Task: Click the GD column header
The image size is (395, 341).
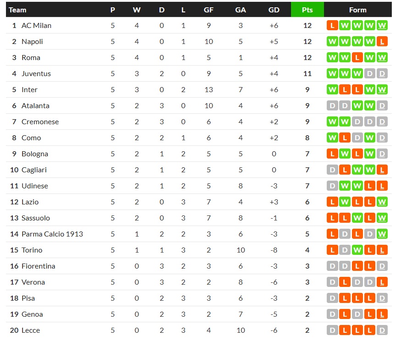Action: (274, 10)
